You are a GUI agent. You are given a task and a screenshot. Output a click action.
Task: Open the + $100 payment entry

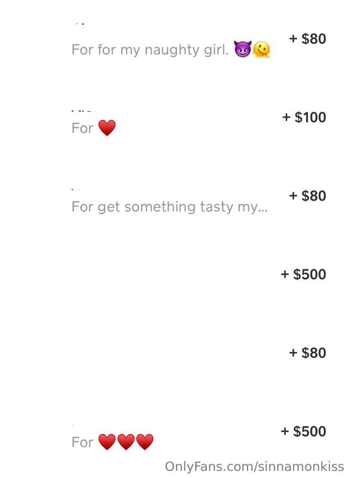click(x=304, y=117)
